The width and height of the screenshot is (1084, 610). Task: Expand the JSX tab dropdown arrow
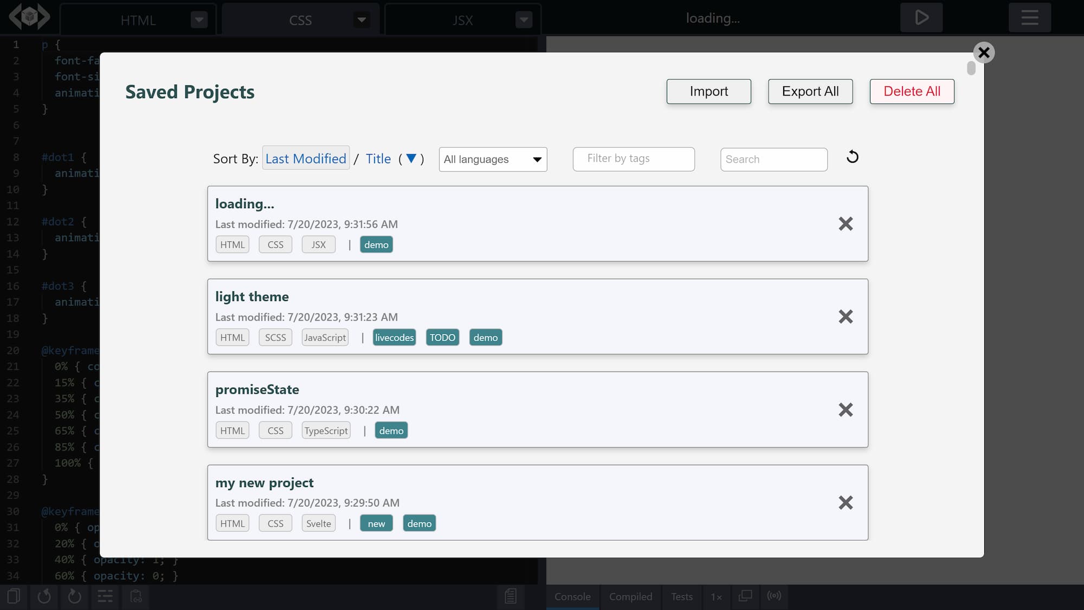pyautogui.click(x=524, y=18)
